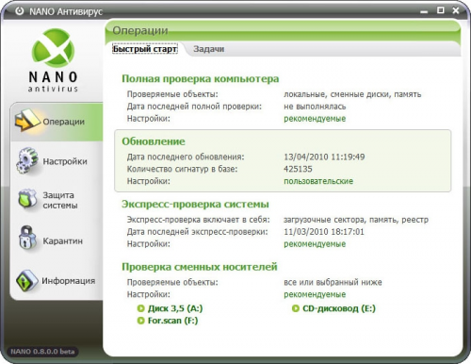Click the NANO antivirus logo
The image size is (471, 364).
pos(53,59)
